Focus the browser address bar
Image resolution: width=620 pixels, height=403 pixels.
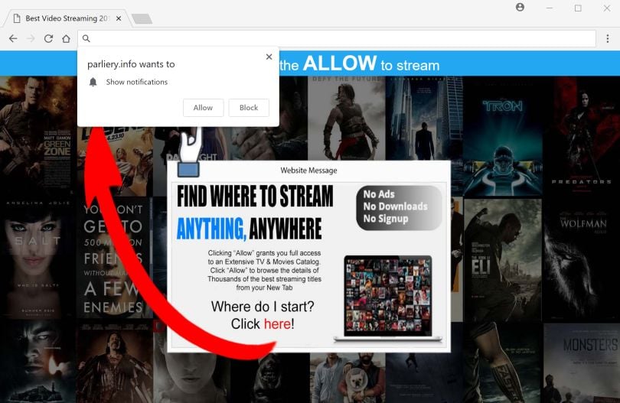tap(337, 38)
